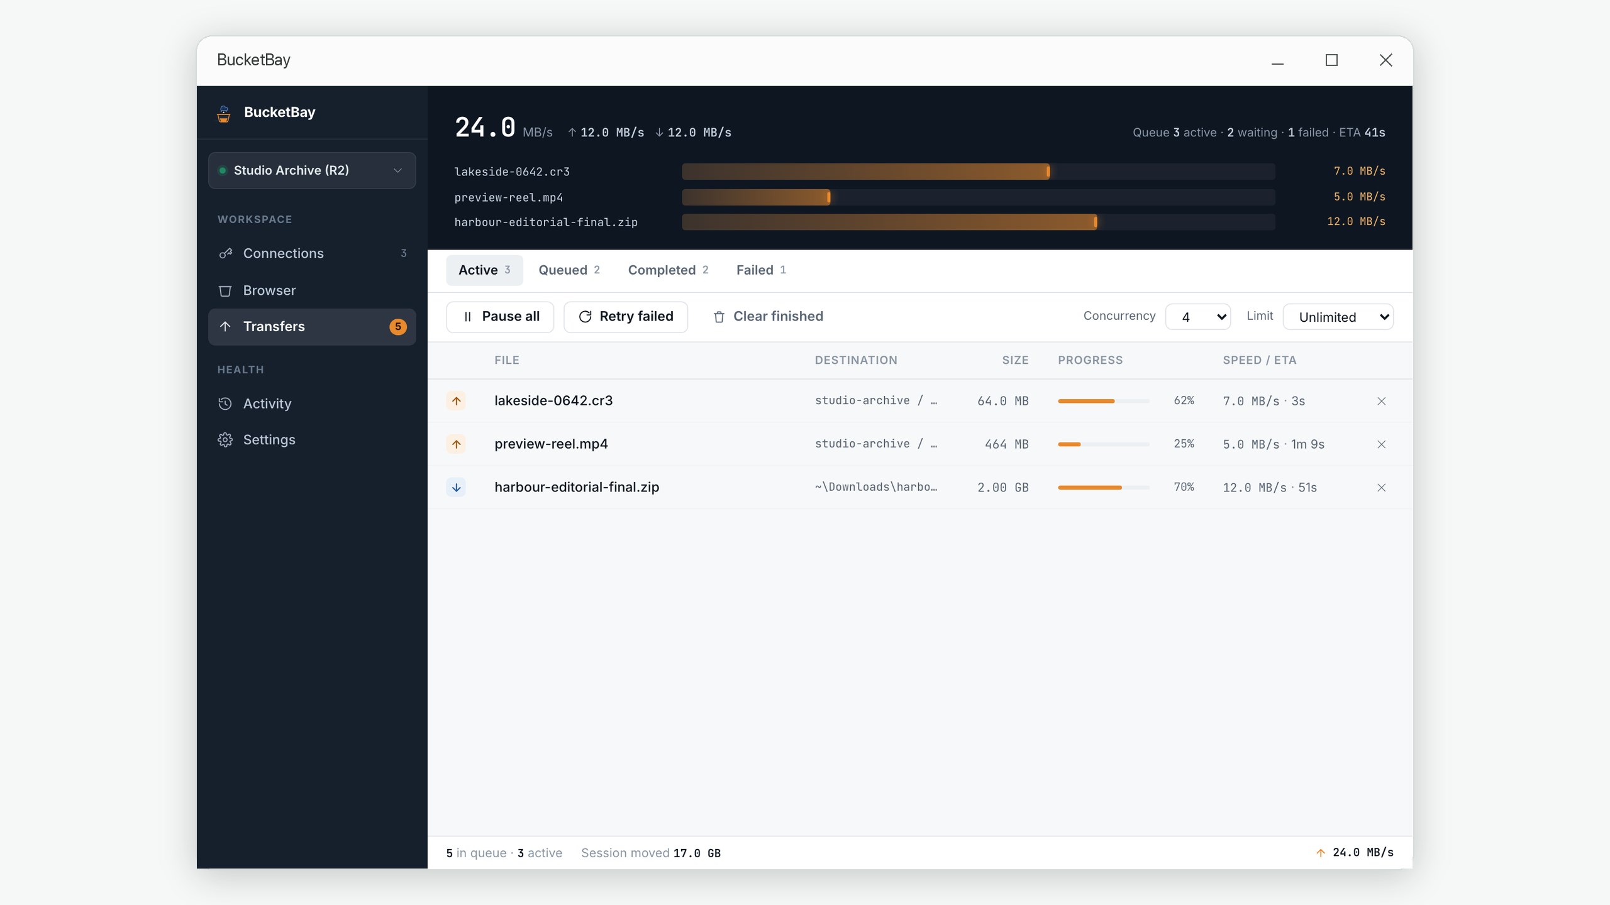Screen dimensions: 1610x905
Task: Click the Connections key icon
Action: (225, 253)
